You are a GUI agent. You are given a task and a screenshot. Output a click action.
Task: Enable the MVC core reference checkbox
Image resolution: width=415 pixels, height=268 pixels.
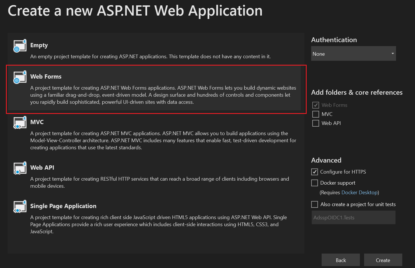click(x=316, y=114)
